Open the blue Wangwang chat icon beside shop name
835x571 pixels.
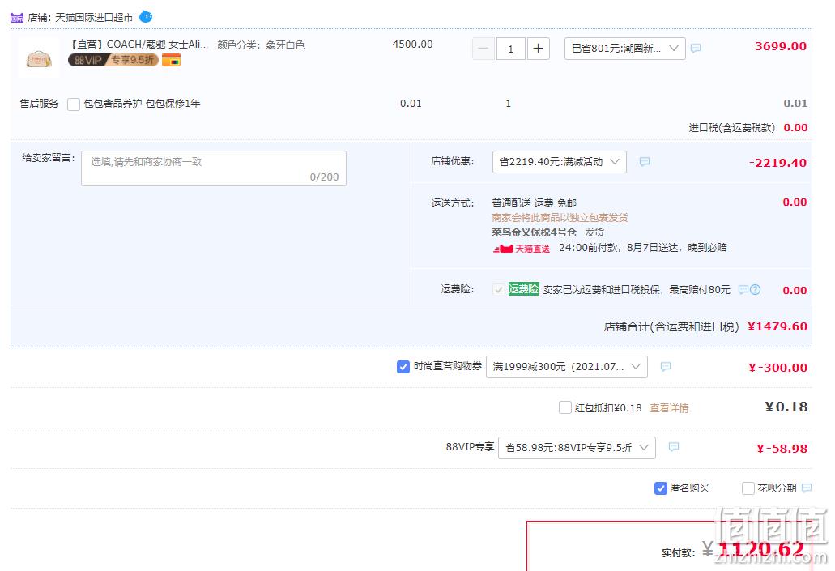(146, 17)
